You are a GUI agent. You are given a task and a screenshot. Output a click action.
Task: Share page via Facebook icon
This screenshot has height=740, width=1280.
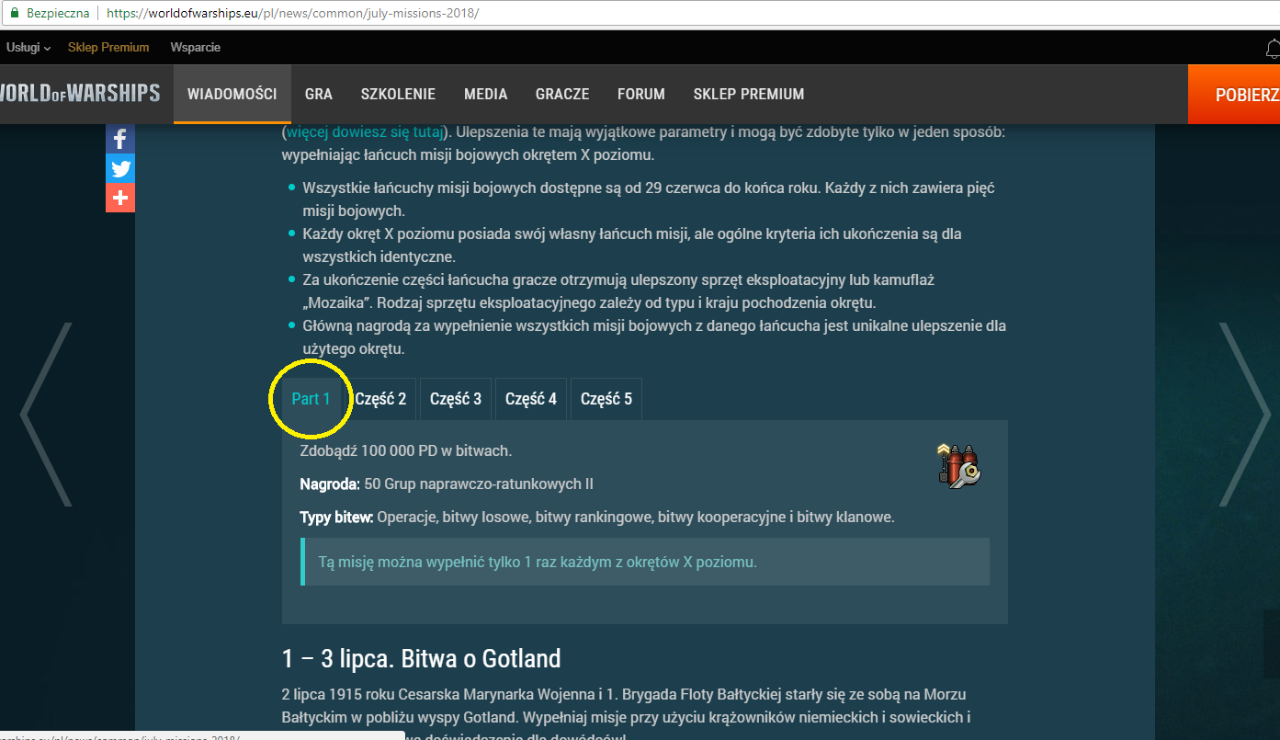click(119, 140)
